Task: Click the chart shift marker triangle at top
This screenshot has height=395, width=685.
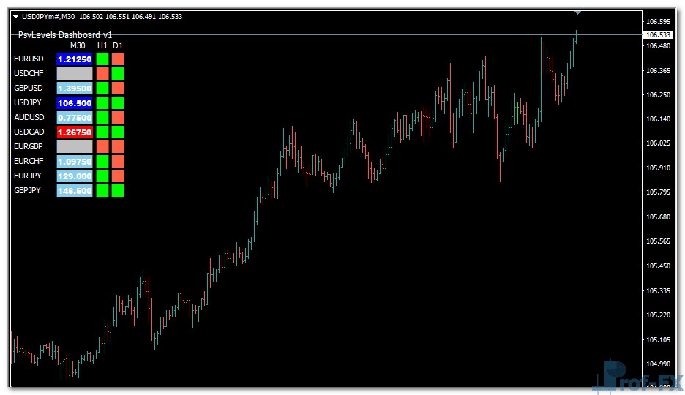Action: tap(579, 12)
